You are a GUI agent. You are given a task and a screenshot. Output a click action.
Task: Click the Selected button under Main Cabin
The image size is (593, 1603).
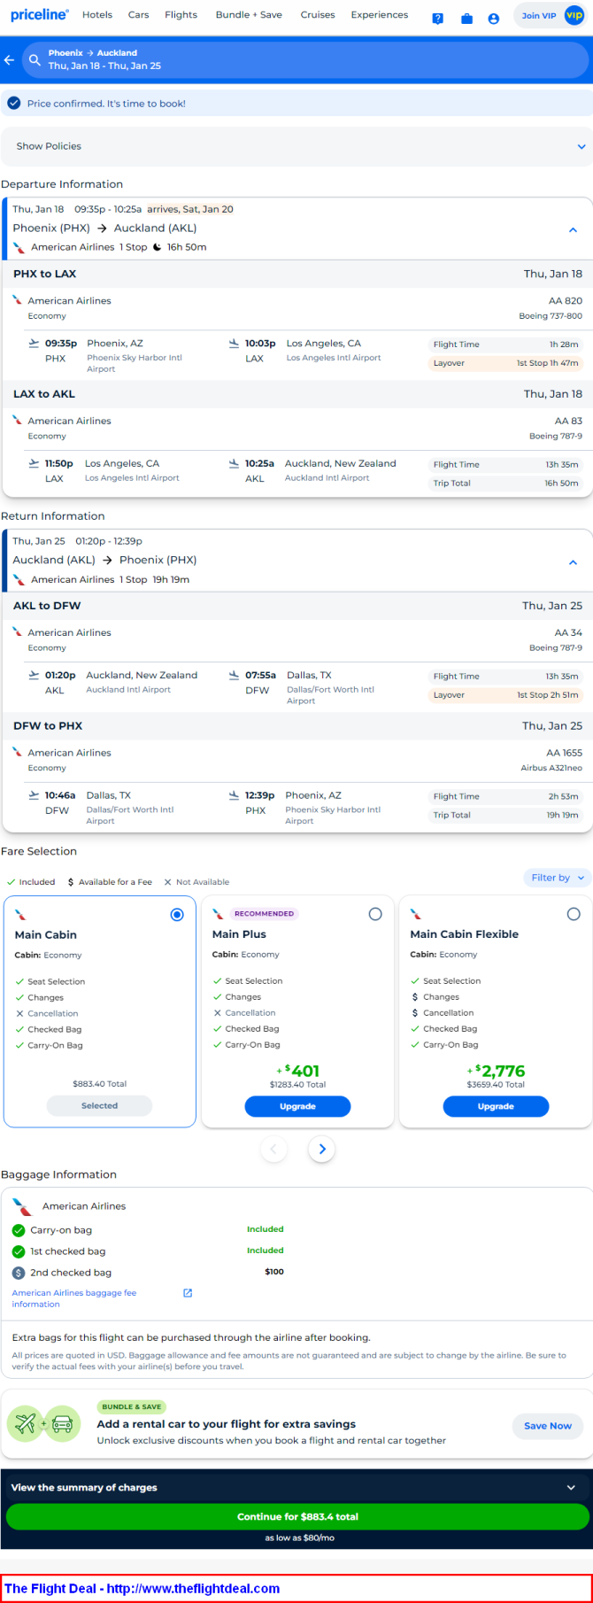pos(99,1105)
